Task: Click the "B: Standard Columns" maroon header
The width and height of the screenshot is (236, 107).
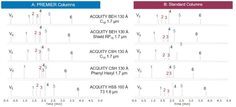Action: [x=183, y=4]
